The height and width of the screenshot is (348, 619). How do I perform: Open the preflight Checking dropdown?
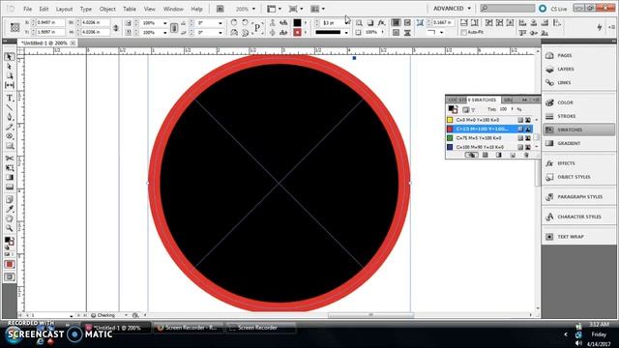click(x=126, y=315)
